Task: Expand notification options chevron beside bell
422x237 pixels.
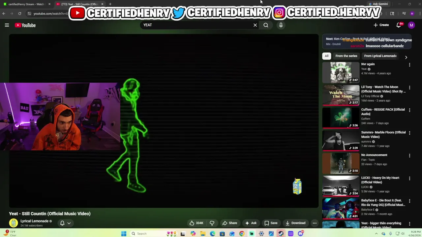Action: pyautogui.click(x=69, y=223)
